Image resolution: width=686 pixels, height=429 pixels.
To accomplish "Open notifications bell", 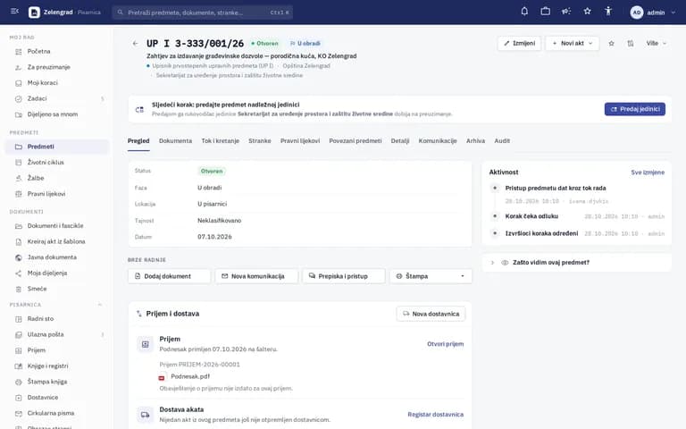I will pyautogui.click(x=524, y=12).
